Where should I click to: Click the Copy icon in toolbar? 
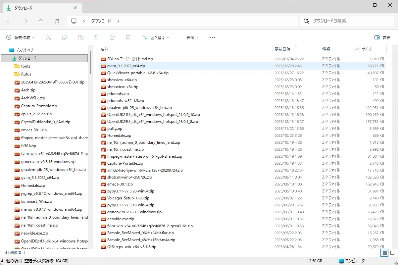pyautogui.click(x=65, y=37)
